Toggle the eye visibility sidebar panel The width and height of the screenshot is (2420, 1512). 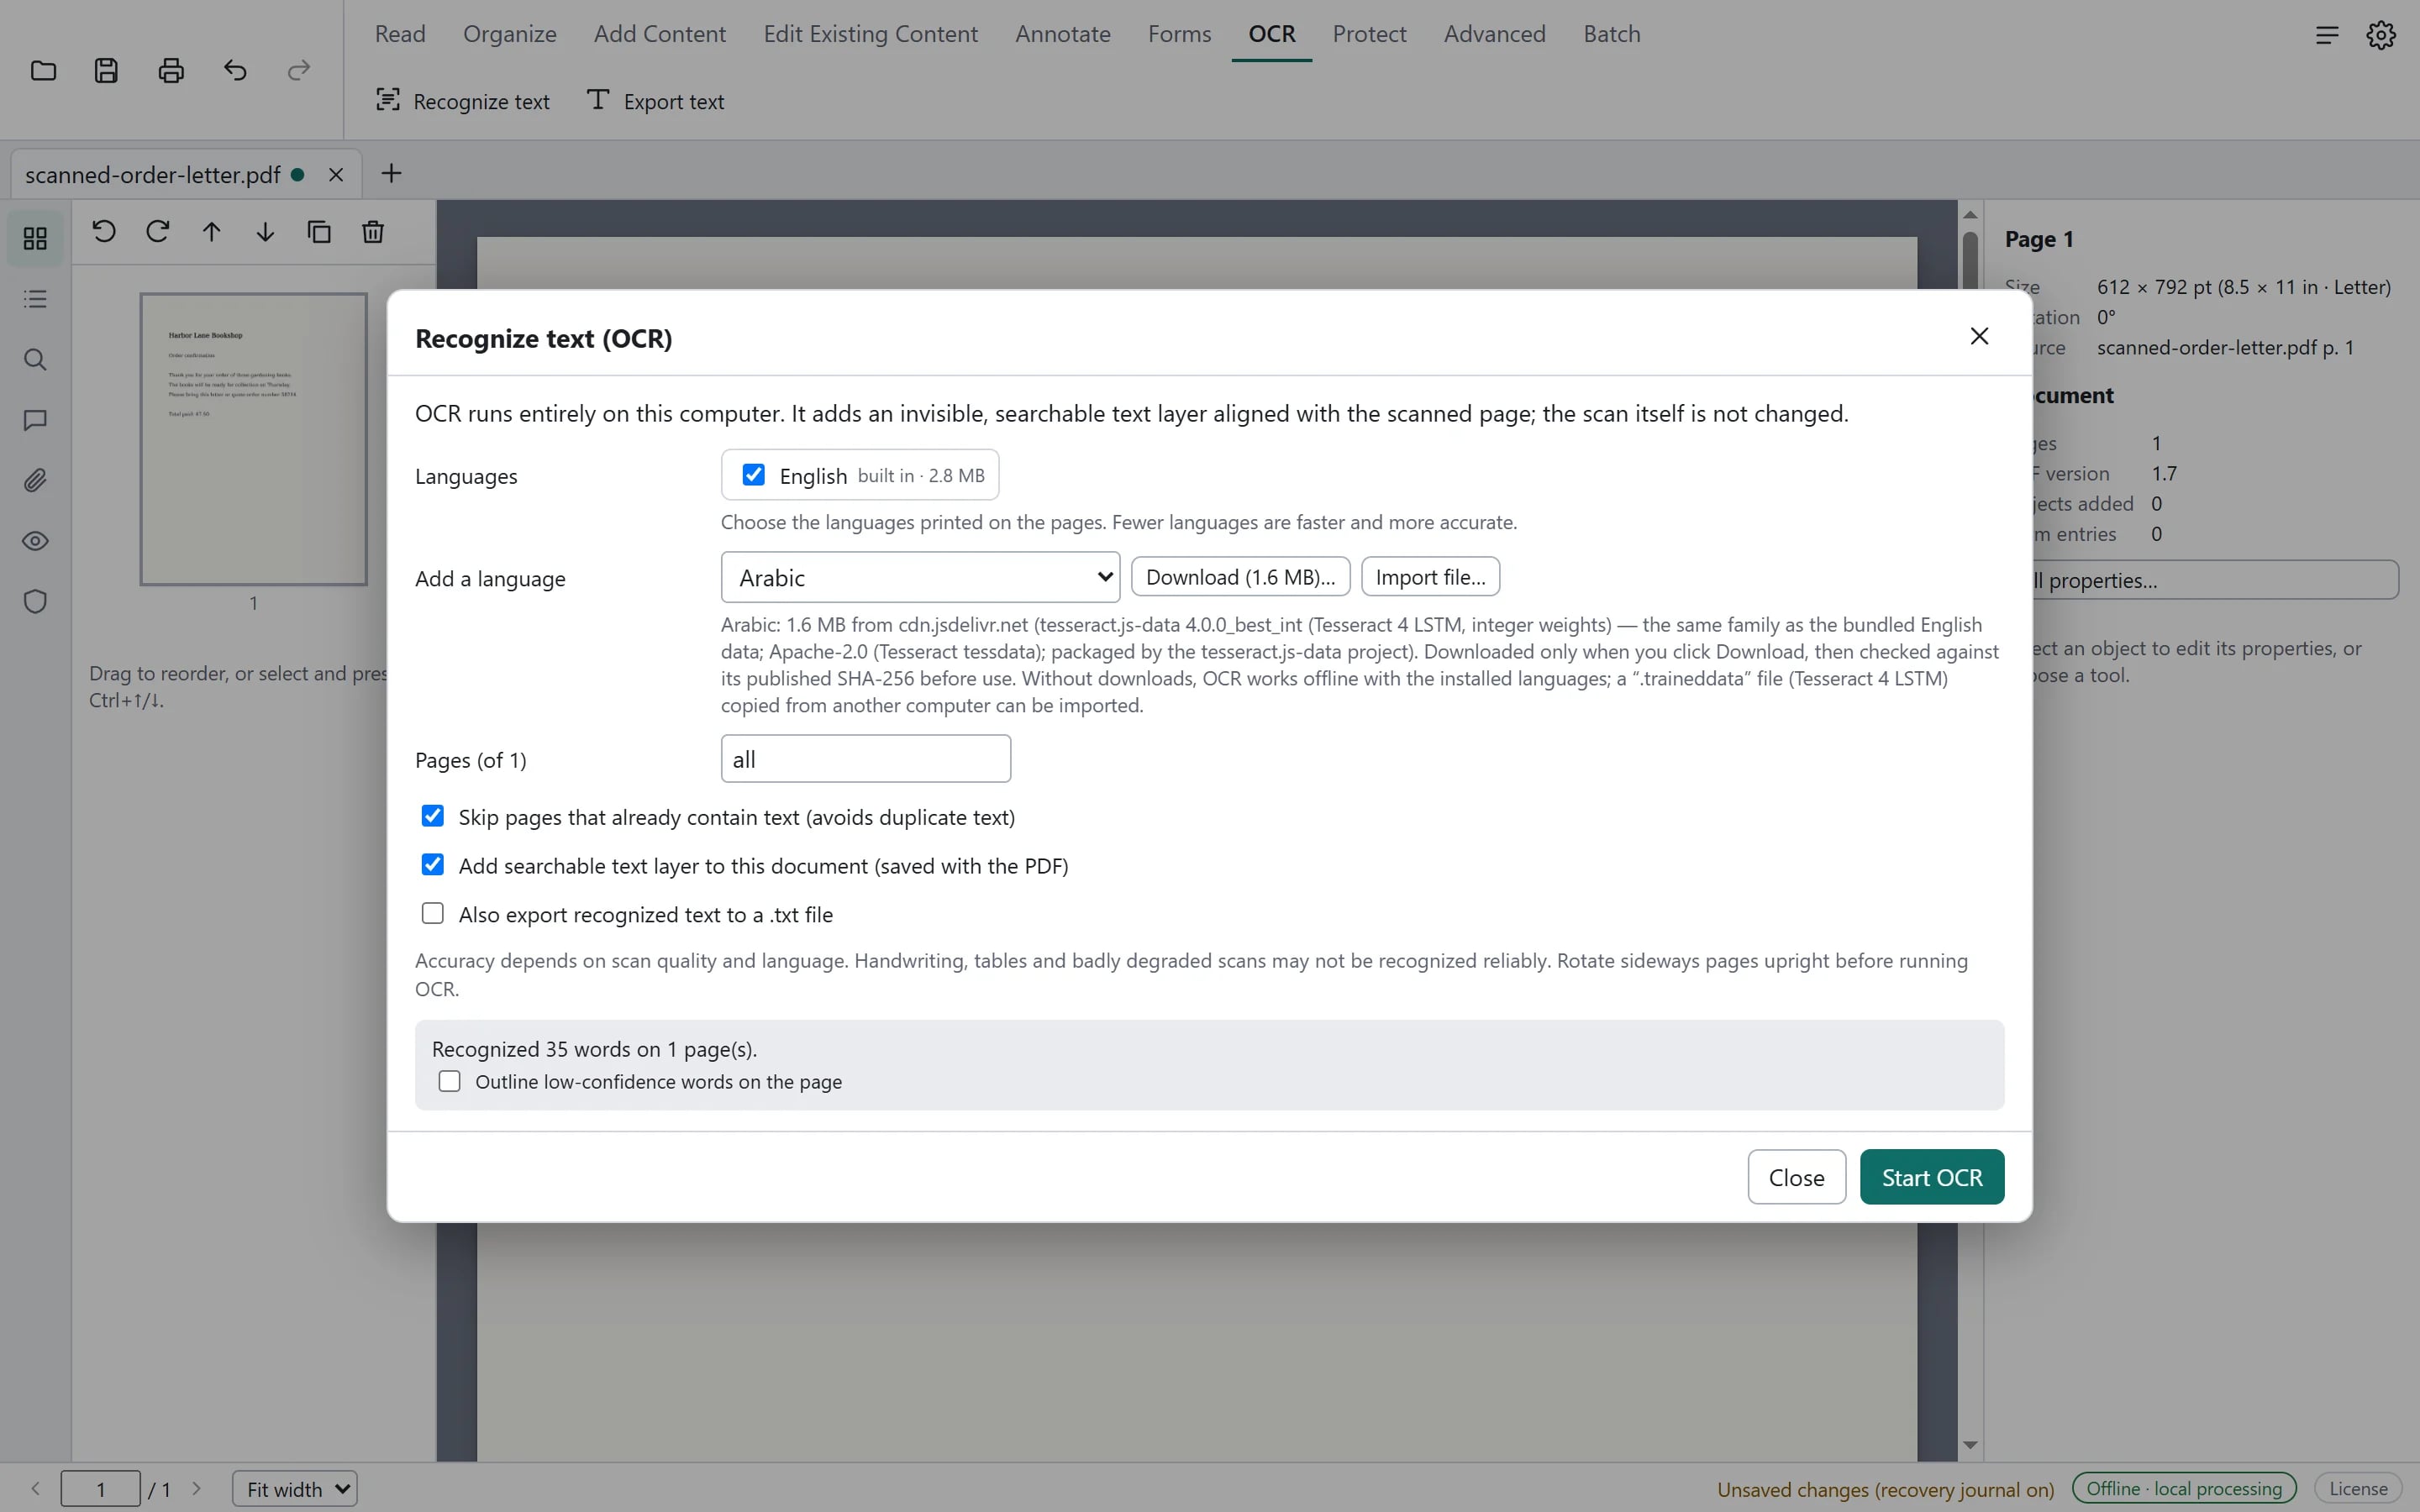click(35, 541)
